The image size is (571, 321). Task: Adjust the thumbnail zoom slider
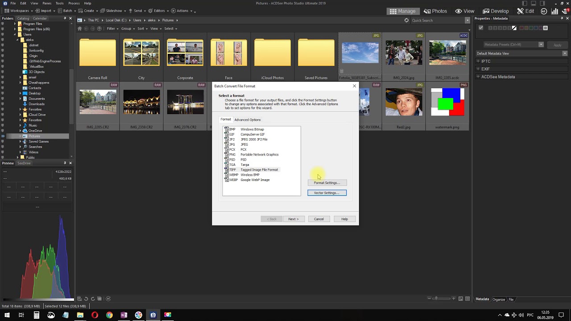pos(436,299)
